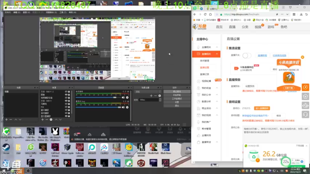310x174 pixels.
Task: Toggle the lock on 游戏捕获 source
Action: point(69,113)
